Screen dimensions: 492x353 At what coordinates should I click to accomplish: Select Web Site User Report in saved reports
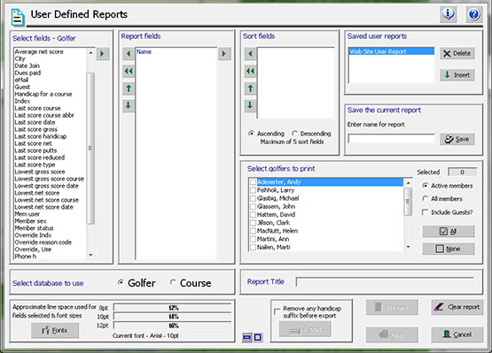(x=391, y=51)
